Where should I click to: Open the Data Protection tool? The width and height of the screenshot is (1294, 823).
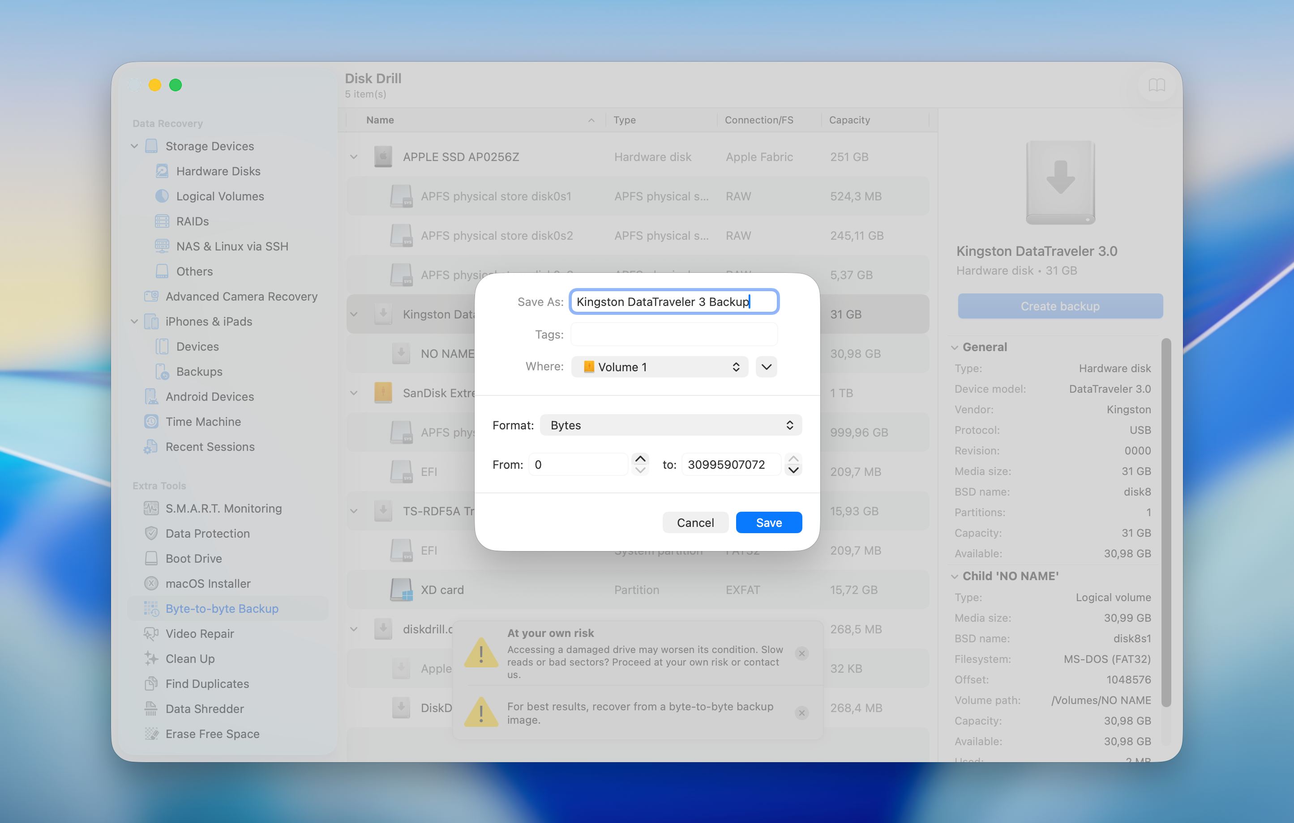click(207, 534)
